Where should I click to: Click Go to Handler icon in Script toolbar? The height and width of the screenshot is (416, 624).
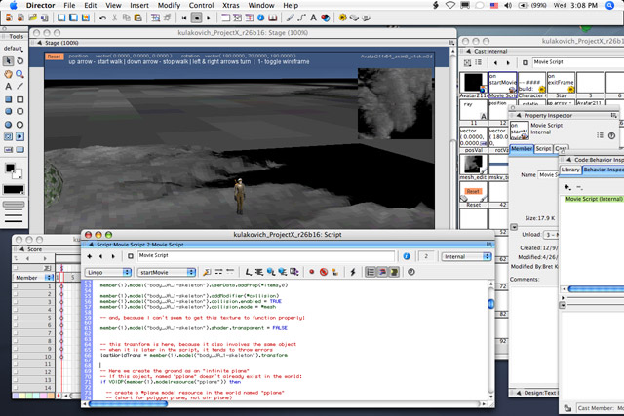207,272
